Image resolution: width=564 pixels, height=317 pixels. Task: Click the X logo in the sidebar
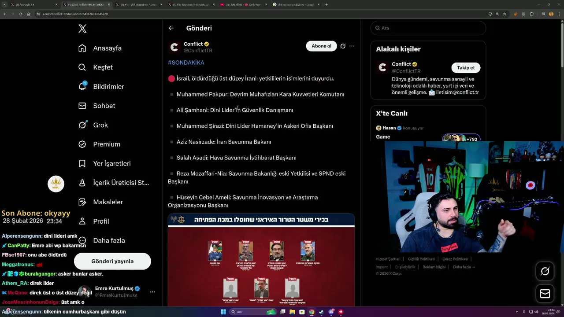click(x=82, y=29)
